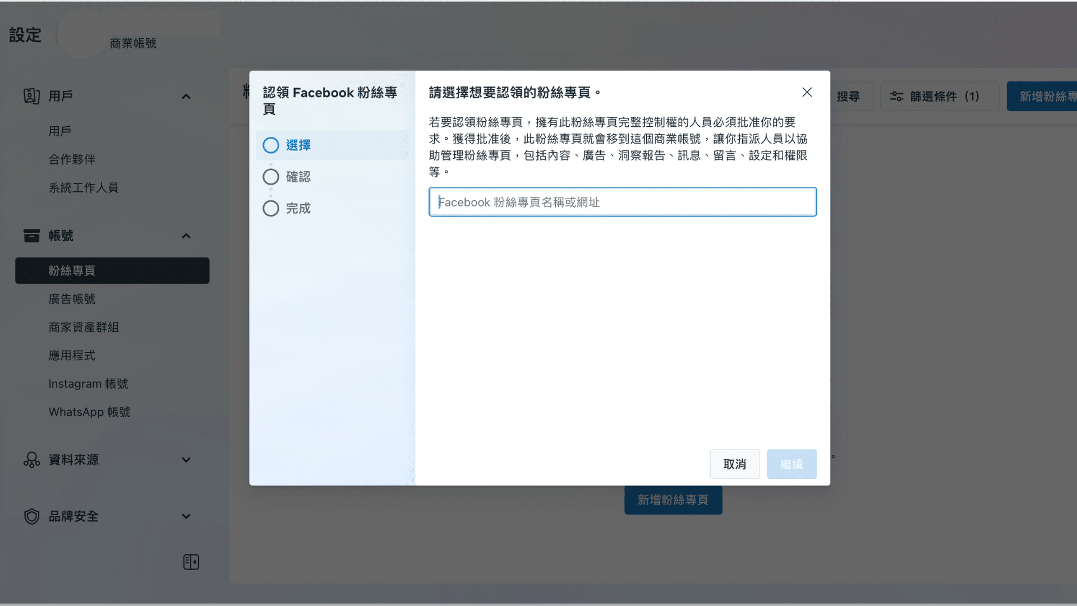This screenshot has width=1077, height=606.
Task: Close the 認領 Facebook 粉絲專頁 dialog
Action: [807, 92]
